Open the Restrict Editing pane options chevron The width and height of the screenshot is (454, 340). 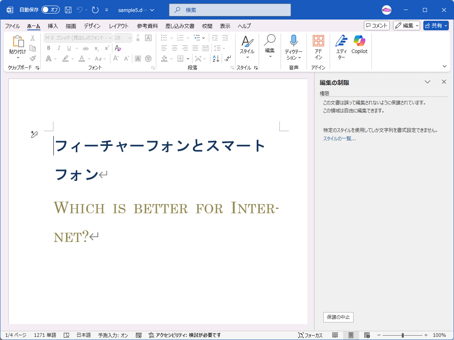click(427, 82)
